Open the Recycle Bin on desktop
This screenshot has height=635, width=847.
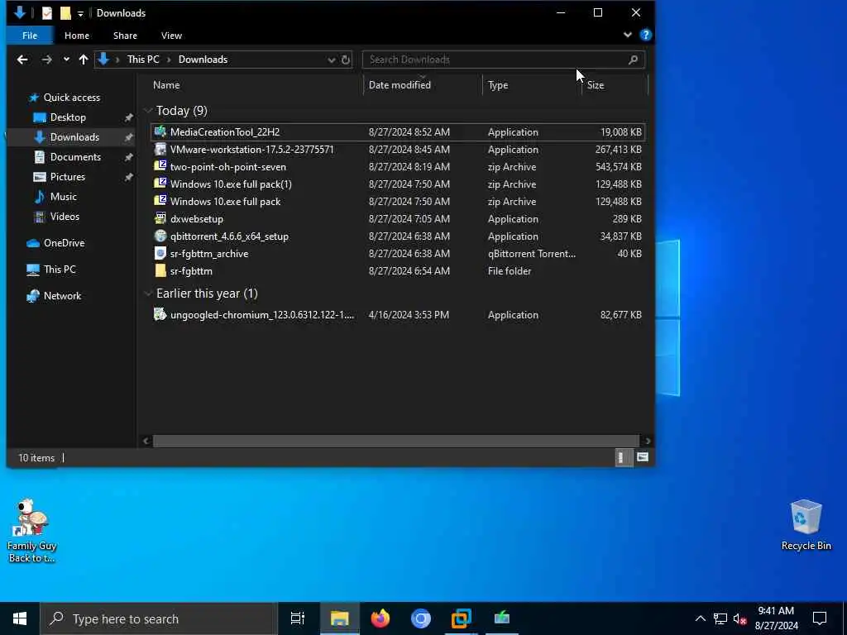coord(806,525)
